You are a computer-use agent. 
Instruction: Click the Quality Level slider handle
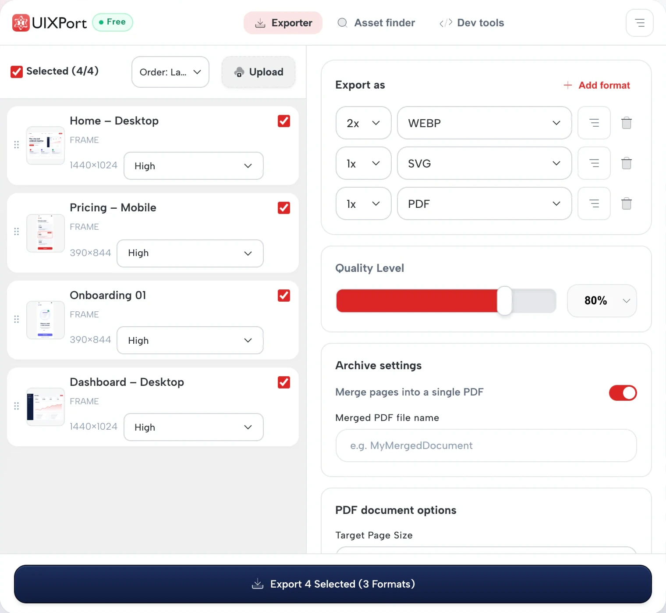[x=505, y=301]
